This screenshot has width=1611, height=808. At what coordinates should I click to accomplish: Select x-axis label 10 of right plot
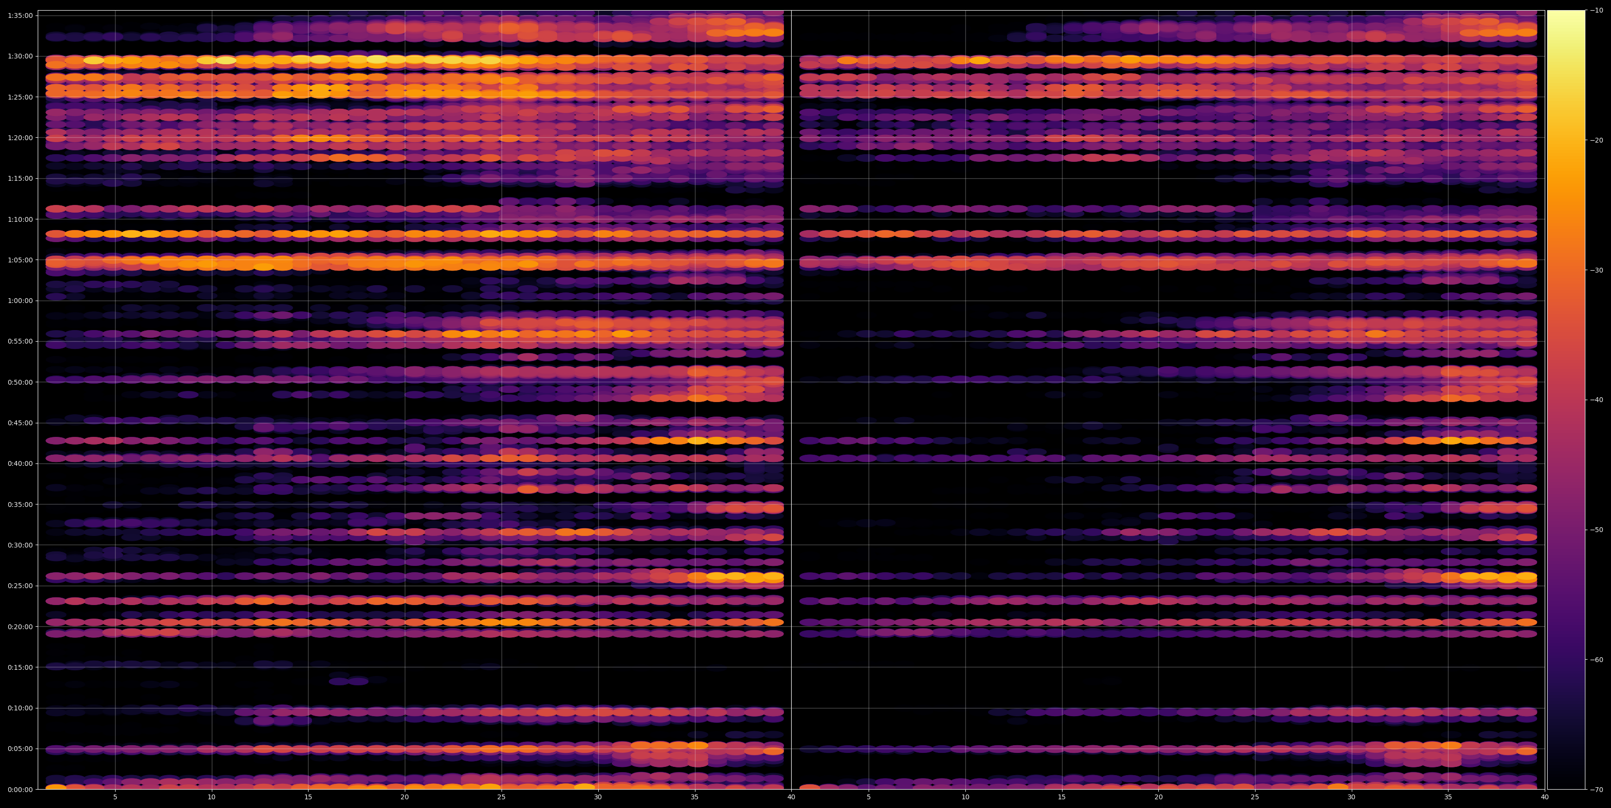point(965,797)
